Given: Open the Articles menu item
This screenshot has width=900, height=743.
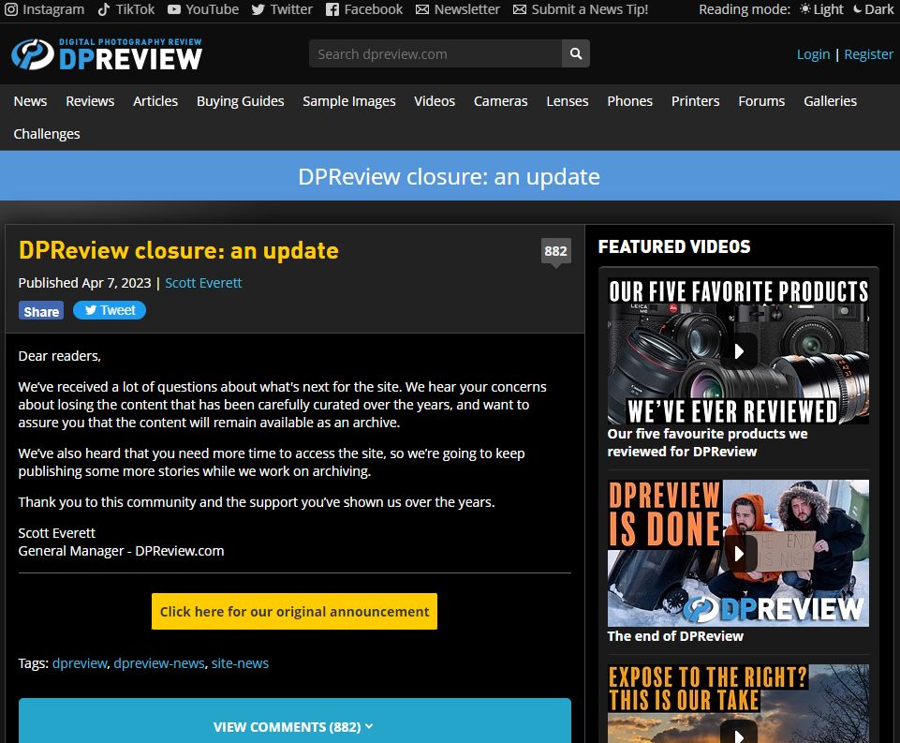Looking at the screenshot, I should point(155,101).
